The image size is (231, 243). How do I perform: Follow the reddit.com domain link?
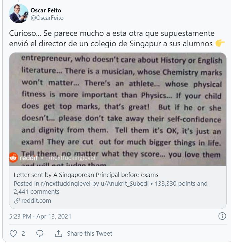pyautogui.click(x=36, y=201)
